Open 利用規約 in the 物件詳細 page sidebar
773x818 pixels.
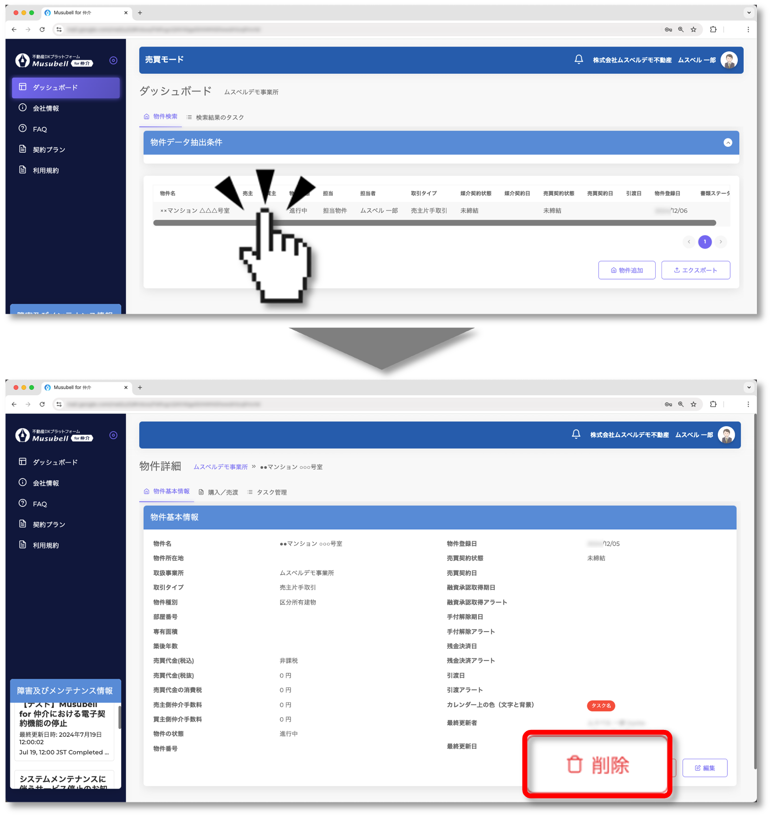pyautogui.click(x=45, y=545)
